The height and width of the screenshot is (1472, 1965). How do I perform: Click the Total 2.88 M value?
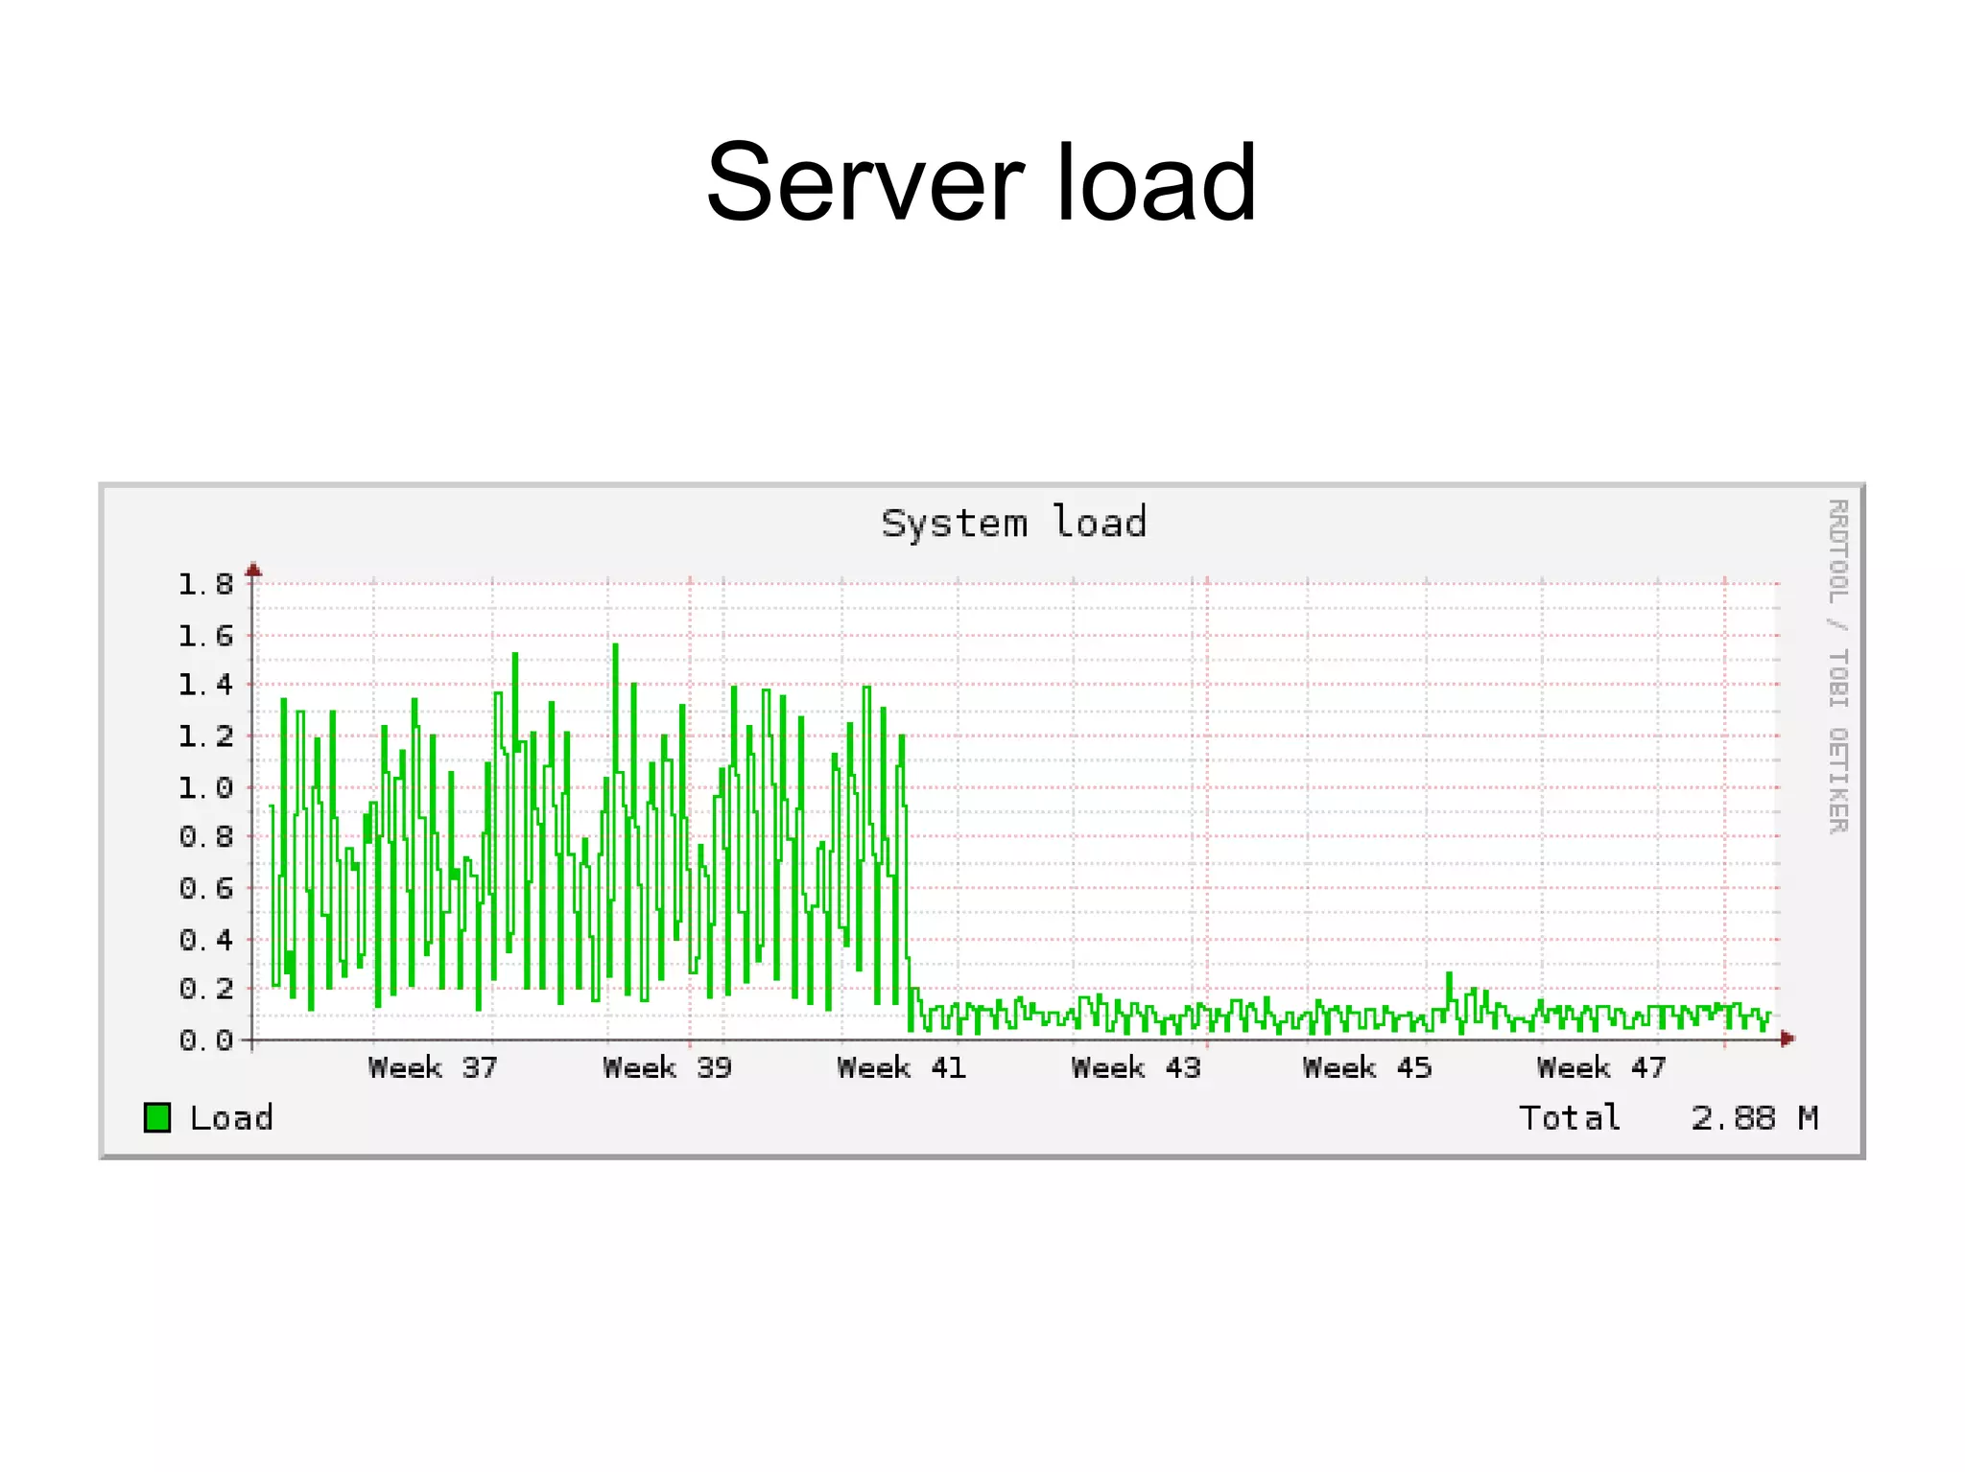point(1754,1118)
